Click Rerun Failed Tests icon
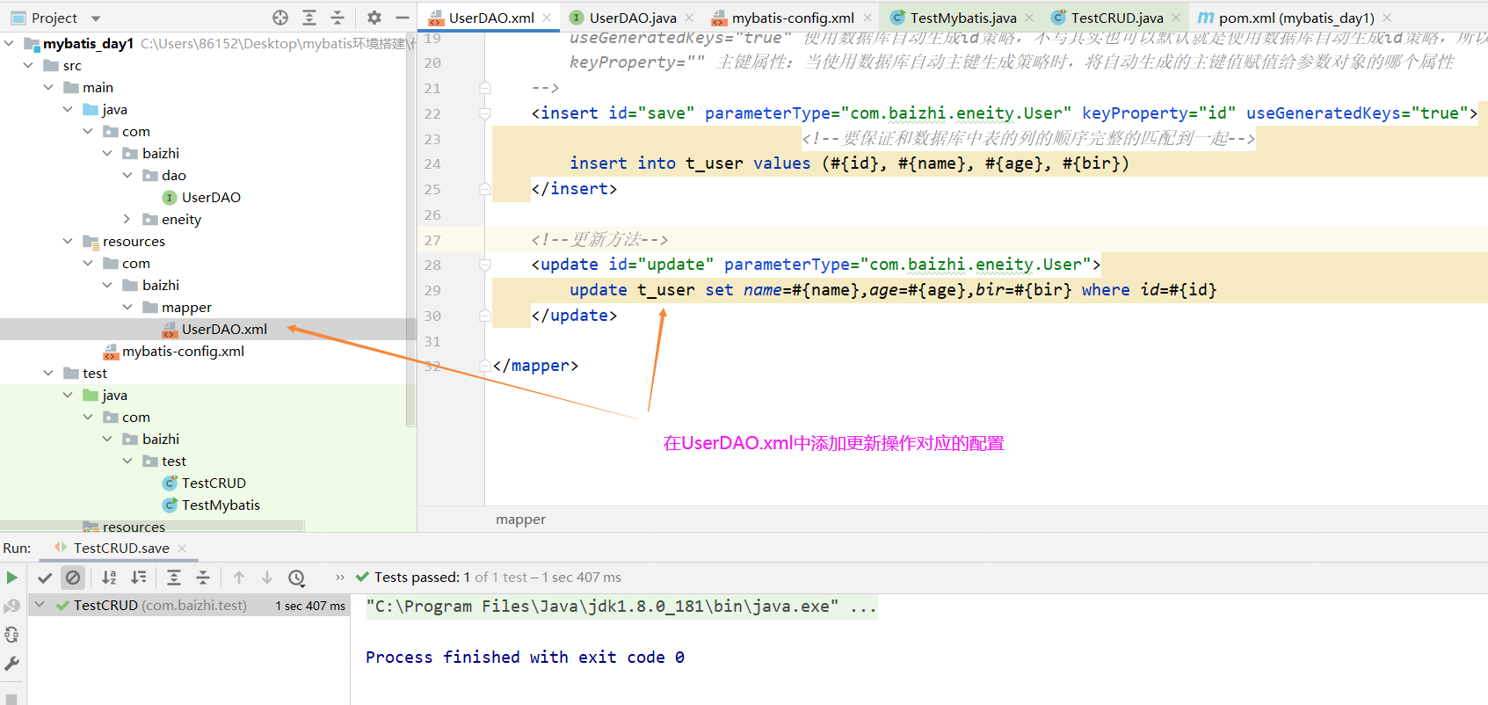 pos(11,607)
